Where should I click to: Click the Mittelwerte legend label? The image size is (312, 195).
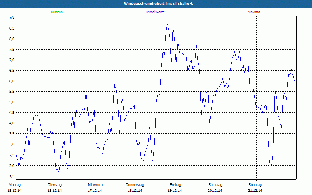point(155,12)
